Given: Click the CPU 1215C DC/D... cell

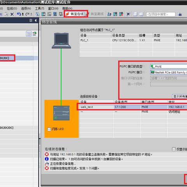Looking at the screenshot, I should (x=125, y=40).
